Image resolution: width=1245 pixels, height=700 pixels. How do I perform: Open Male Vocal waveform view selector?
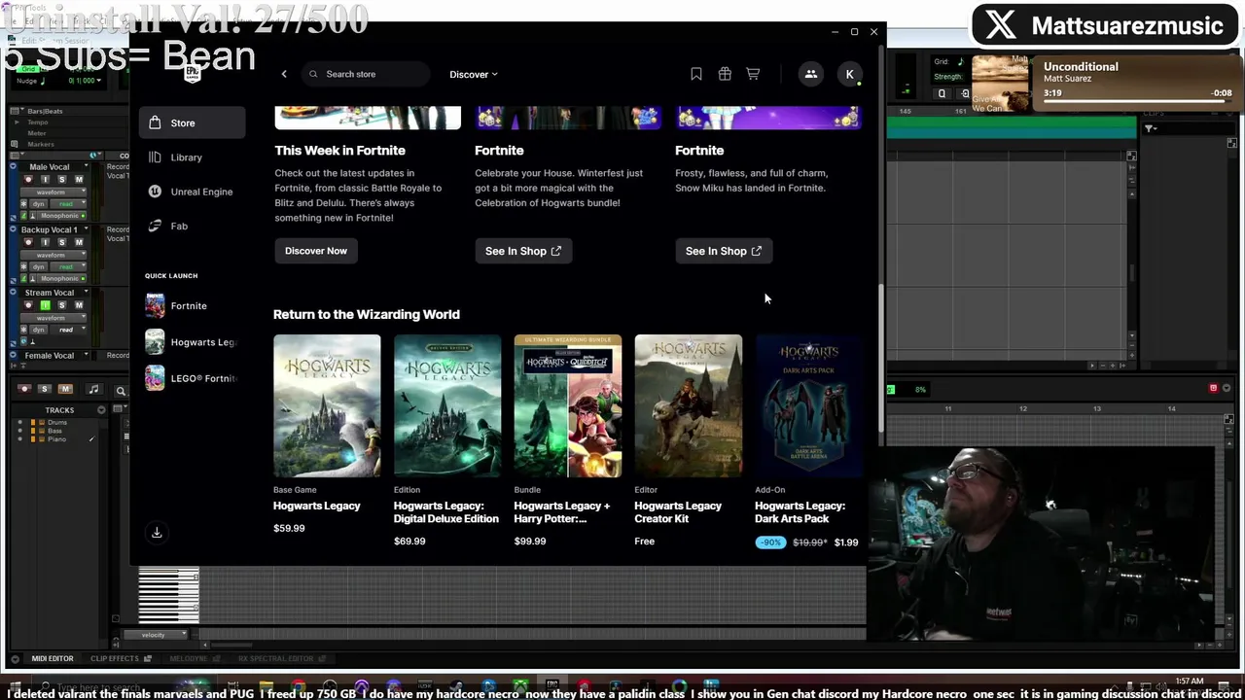click(x=53, y=192)
